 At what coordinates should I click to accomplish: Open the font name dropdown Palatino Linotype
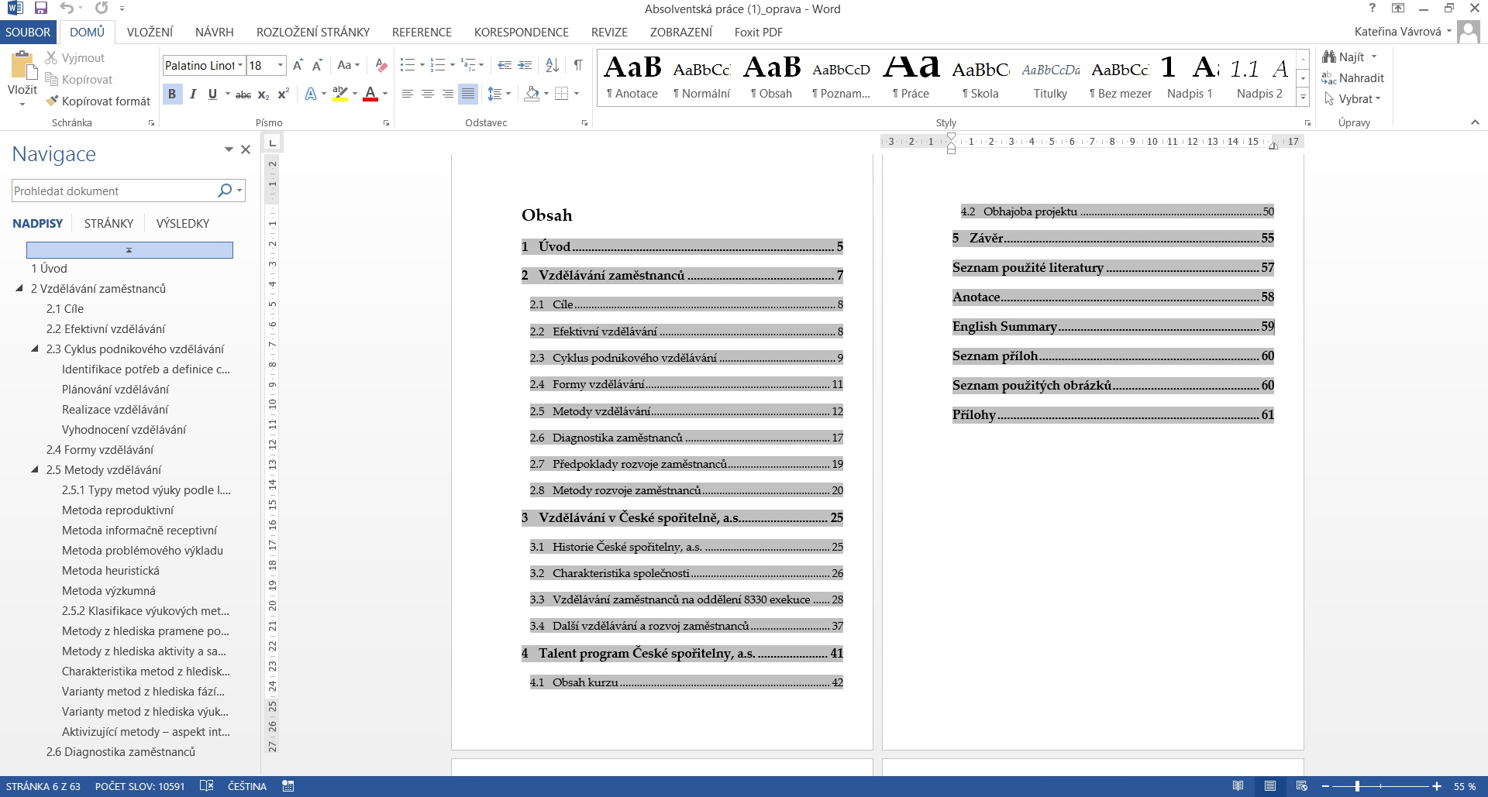click(240, 66)
